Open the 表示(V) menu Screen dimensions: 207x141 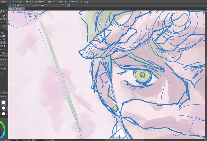(x=51, y=2)
